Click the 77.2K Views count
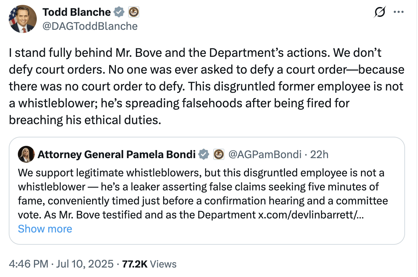The image size is (418, 277). click(149, 264)
